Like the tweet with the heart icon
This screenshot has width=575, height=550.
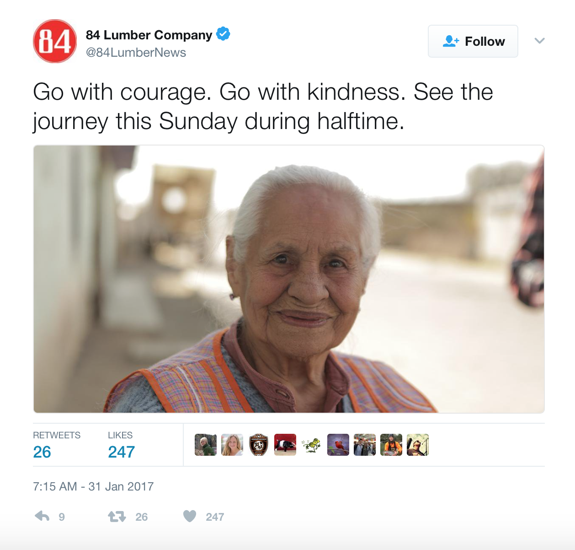(x=190, y=516)
